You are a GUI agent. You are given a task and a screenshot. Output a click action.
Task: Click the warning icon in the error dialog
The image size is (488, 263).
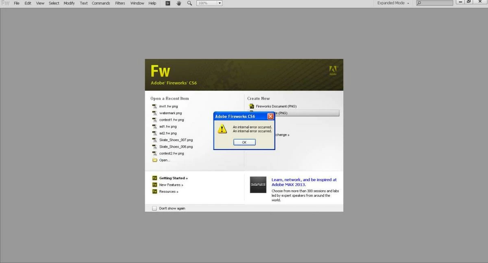(222, 129)
